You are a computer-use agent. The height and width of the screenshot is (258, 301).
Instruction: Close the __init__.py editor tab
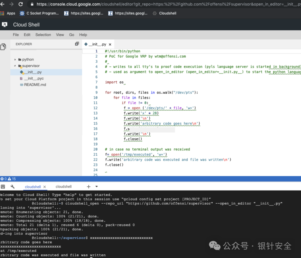(110, 44)
